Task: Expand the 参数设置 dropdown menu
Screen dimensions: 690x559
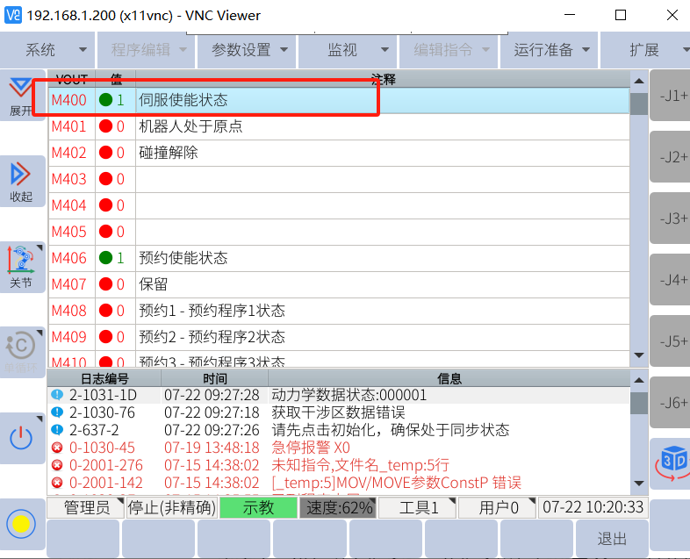Action: tap(248, 50)
